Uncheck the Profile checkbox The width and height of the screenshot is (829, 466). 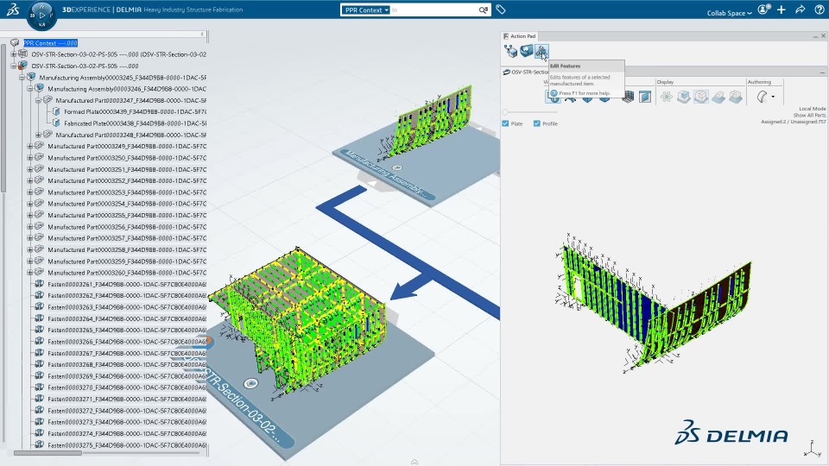tap(536, 123)
